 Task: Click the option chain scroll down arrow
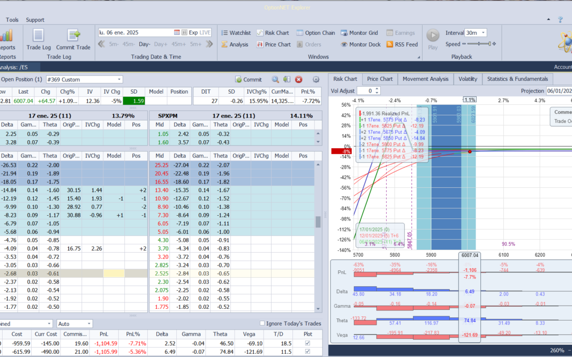318,308
